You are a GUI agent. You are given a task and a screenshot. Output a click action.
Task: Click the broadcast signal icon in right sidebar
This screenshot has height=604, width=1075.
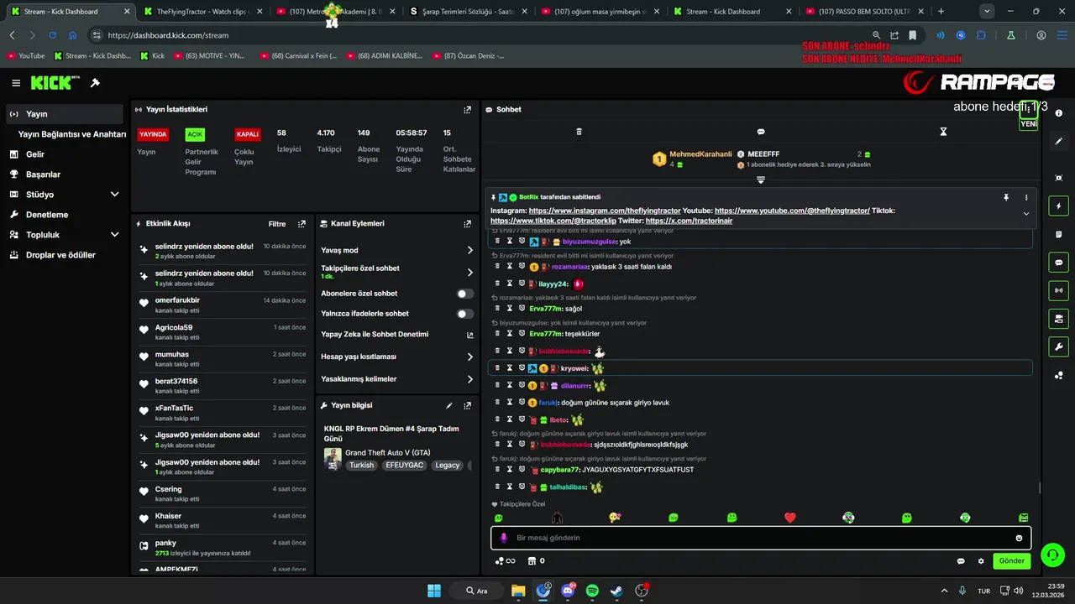pos(1059,291)
